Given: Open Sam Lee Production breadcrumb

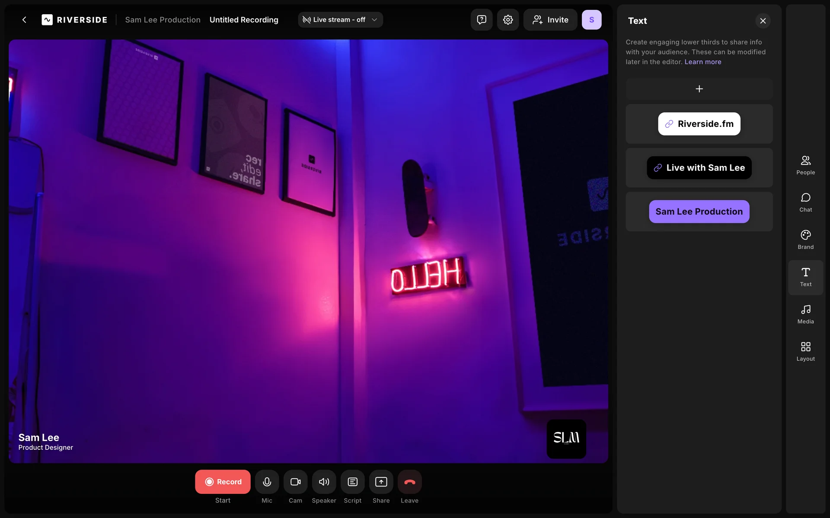Looking at the screenshot, I should point(163,20).
